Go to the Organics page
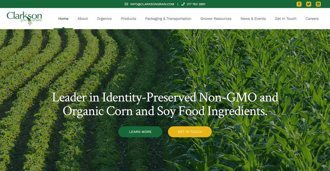The width and height of the screenshot is (330, 171). click(x=104, y=19)
